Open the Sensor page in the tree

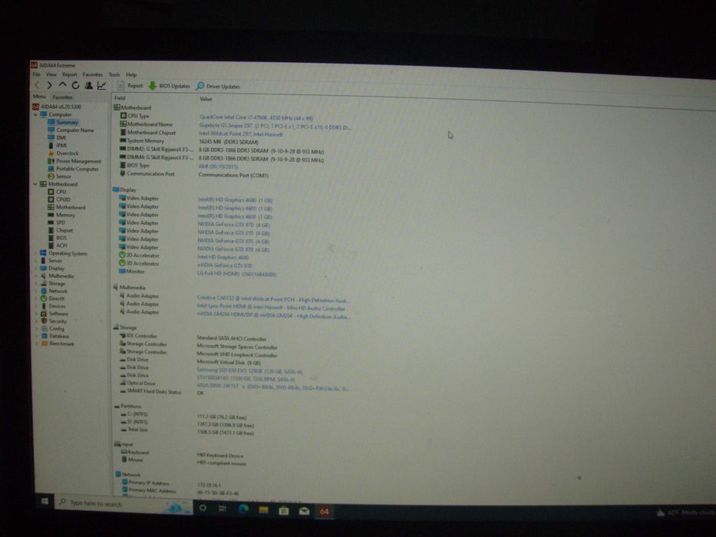pos(64,176)
